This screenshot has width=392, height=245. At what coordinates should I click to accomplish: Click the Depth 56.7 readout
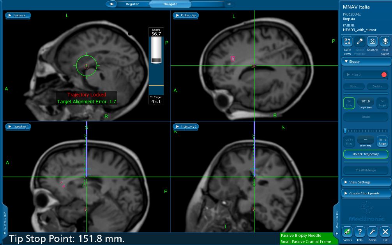(156, 32)
